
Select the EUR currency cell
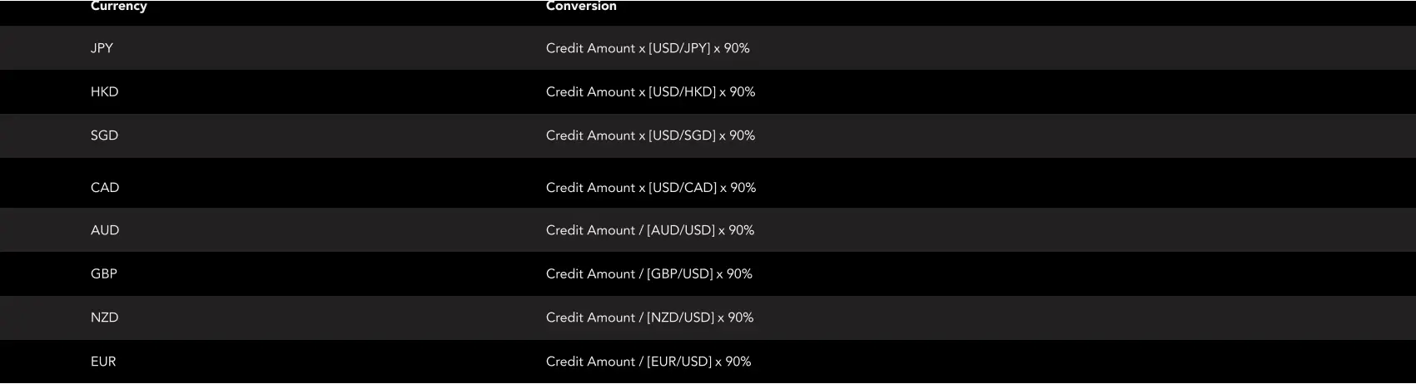click(103, 362)
